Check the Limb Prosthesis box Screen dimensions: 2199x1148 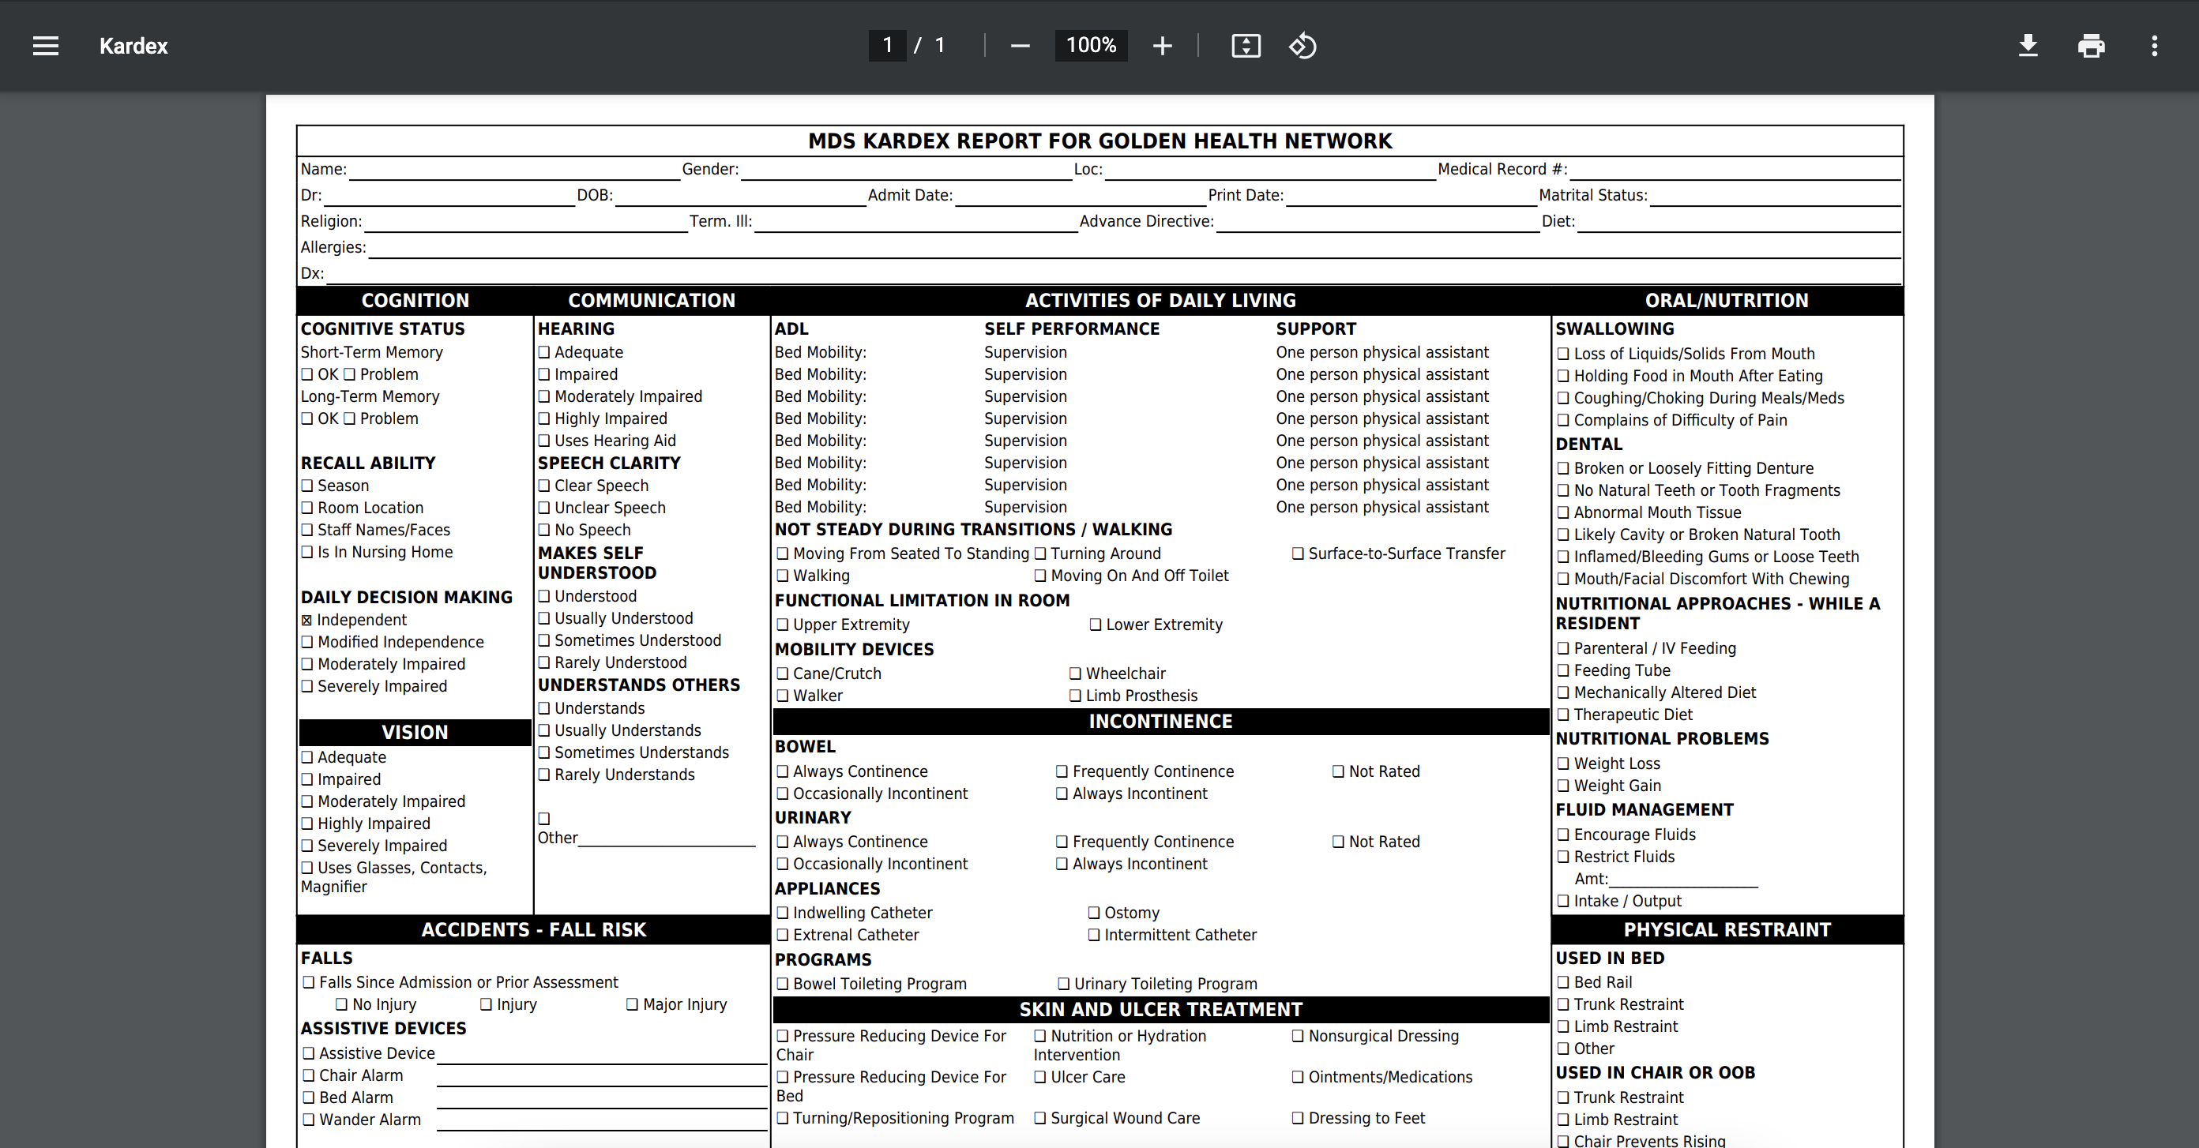(x=1075, y=696)
